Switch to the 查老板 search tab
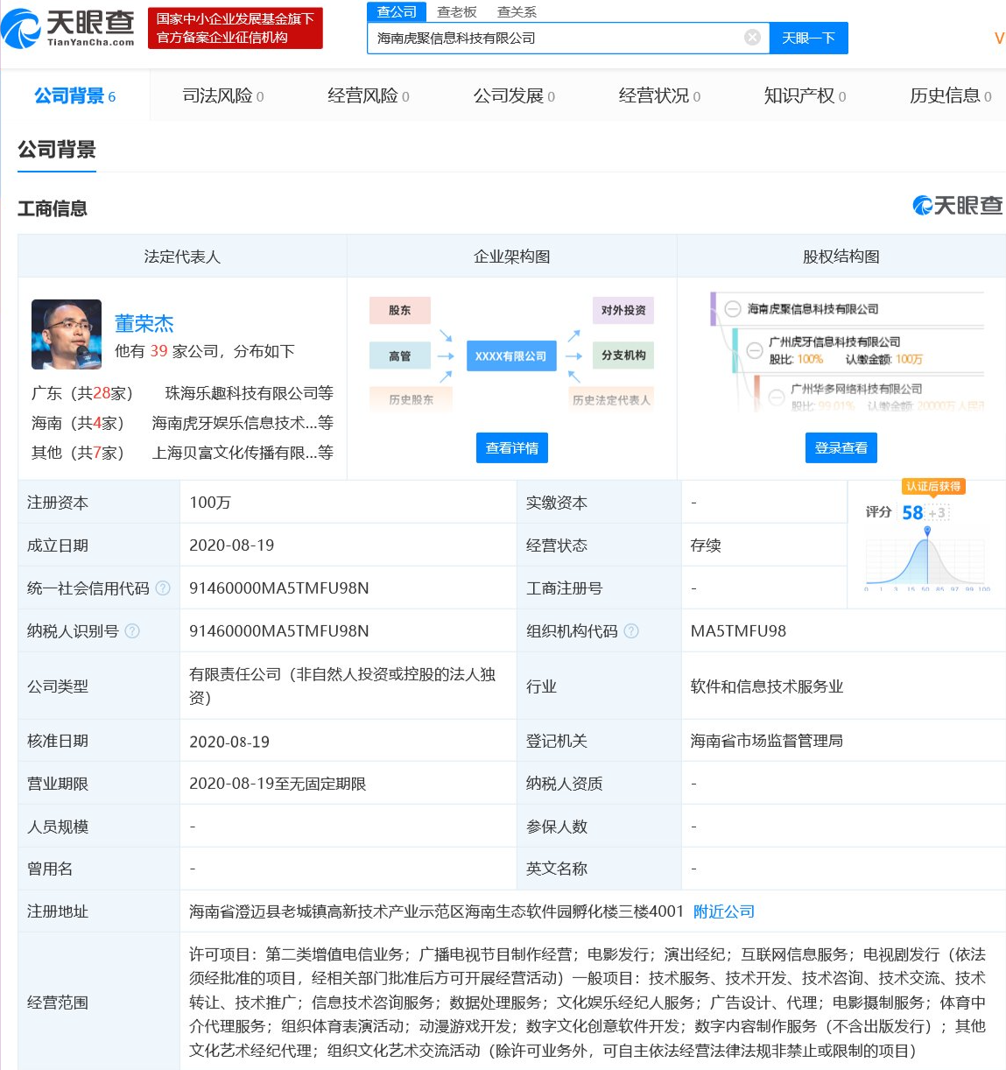 [x=456, y=11]
